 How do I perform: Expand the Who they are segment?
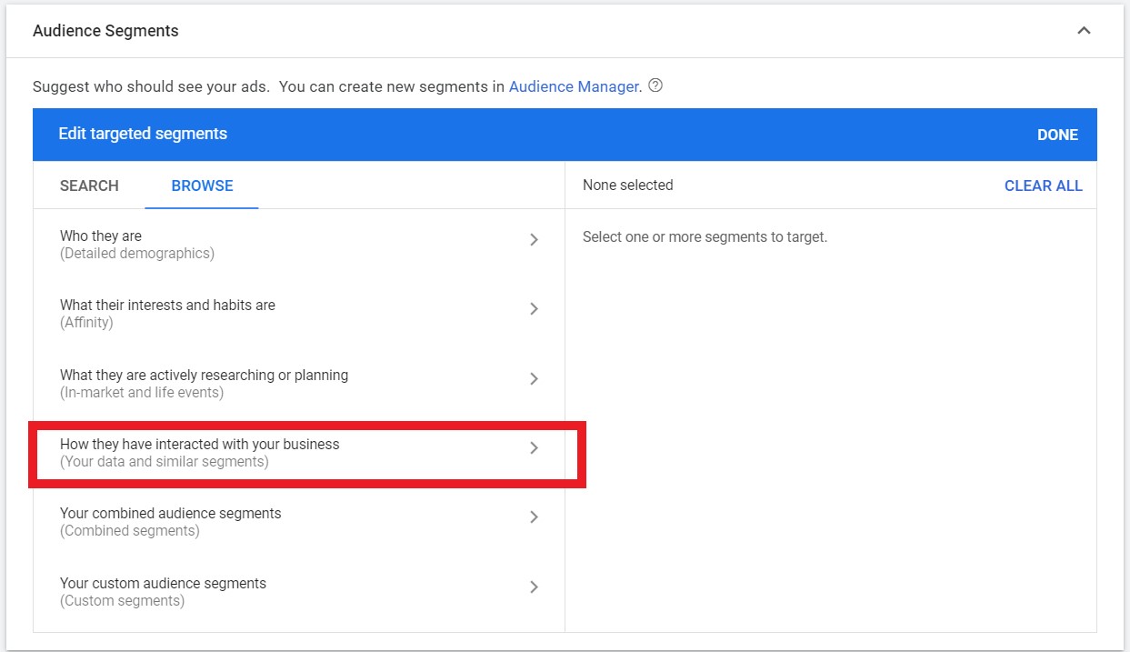coord(535,240)
